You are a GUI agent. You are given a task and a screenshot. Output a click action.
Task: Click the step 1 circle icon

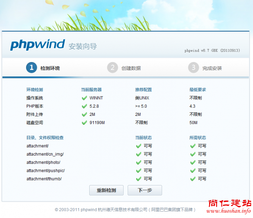(31, 68)
